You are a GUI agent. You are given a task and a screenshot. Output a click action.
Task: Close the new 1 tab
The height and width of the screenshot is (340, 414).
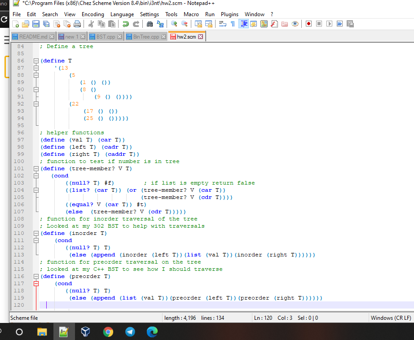click(82, 37)
